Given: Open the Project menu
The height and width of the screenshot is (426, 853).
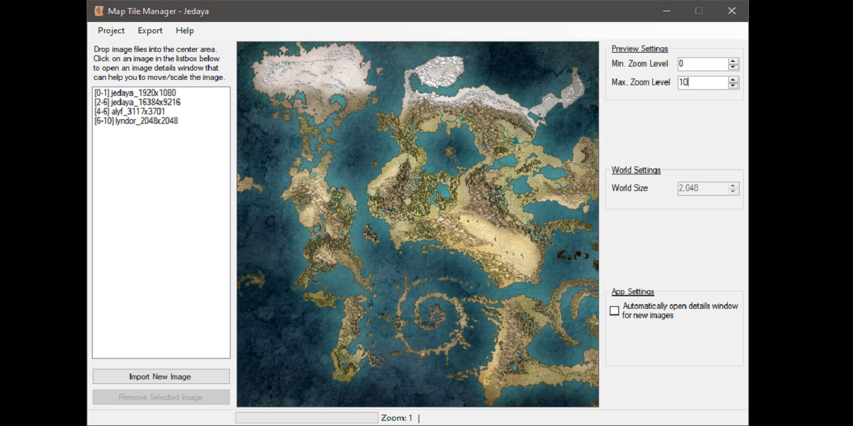Looking at the screenshot, I should coord(111,31).
